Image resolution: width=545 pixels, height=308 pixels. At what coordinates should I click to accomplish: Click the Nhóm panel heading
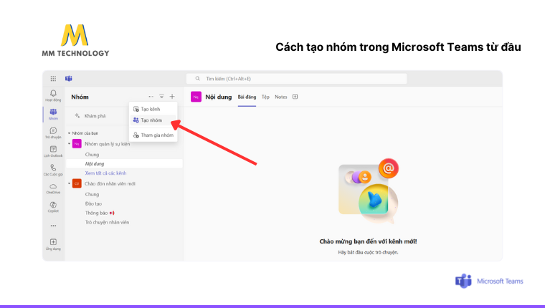click(x=80, y=97)
